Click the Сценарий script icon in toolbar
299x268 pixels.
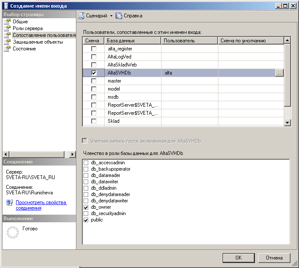pos(81,16)
